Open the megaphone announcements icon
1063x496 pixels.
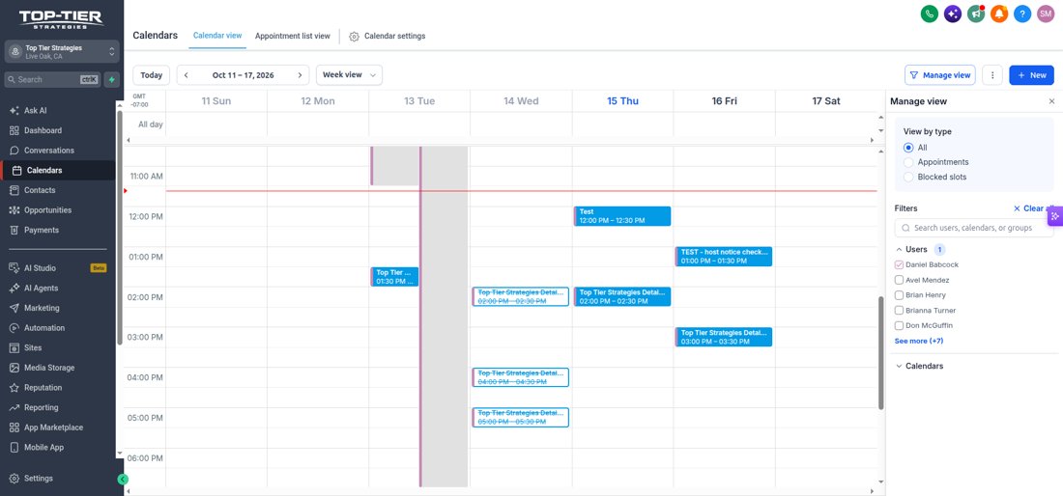pos(976,14)
